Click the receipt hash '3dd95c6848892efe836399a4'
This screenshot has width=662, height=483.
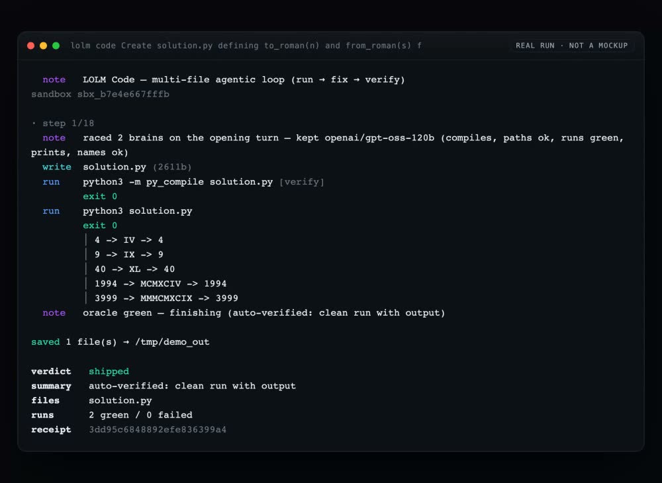tap(158, 430)
